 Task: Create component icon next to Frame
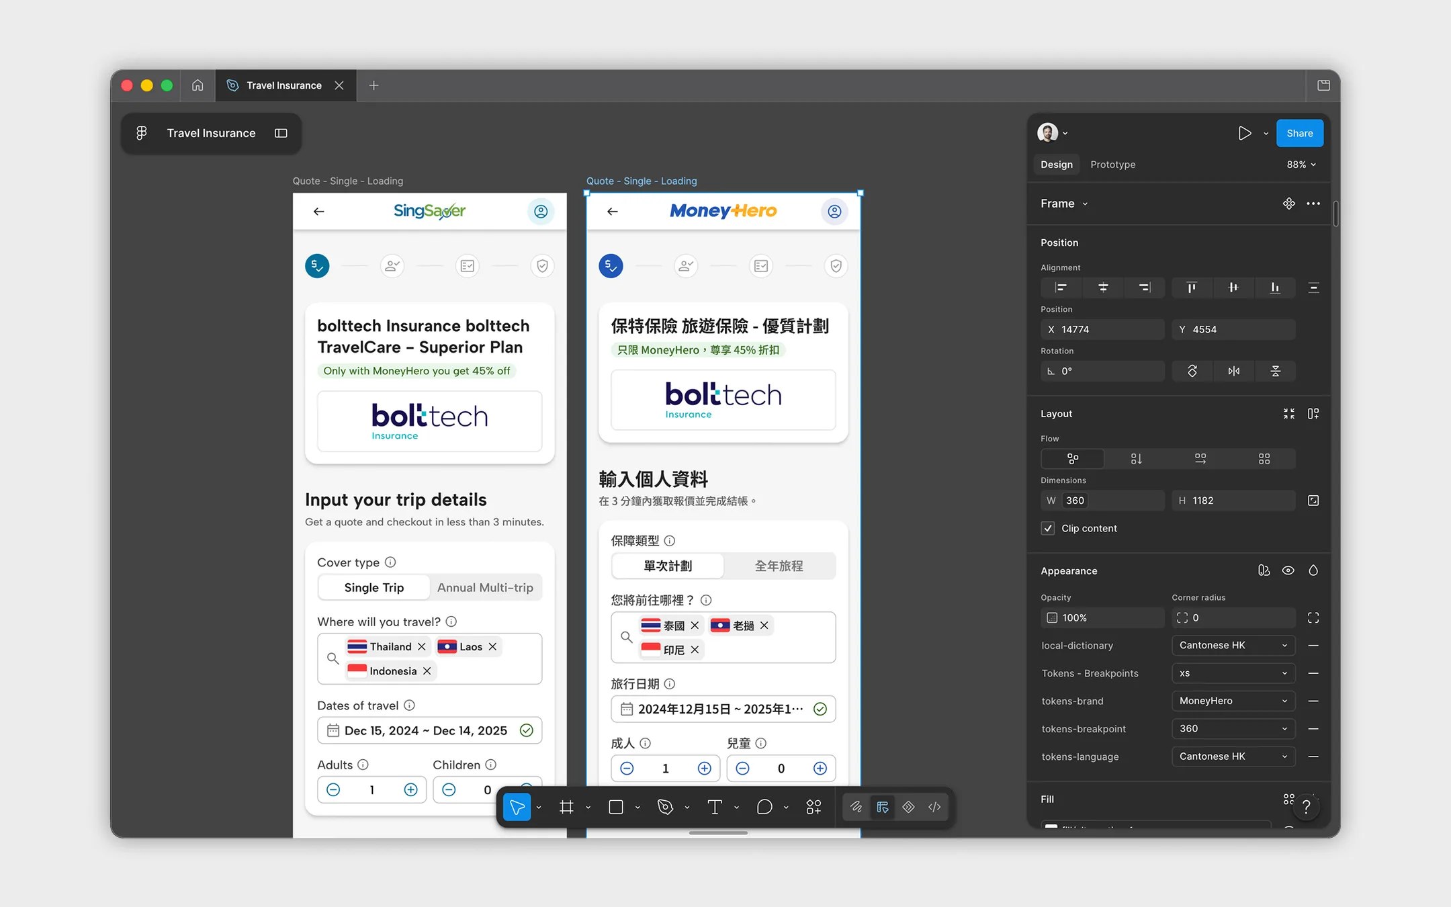click(1288, 204)
